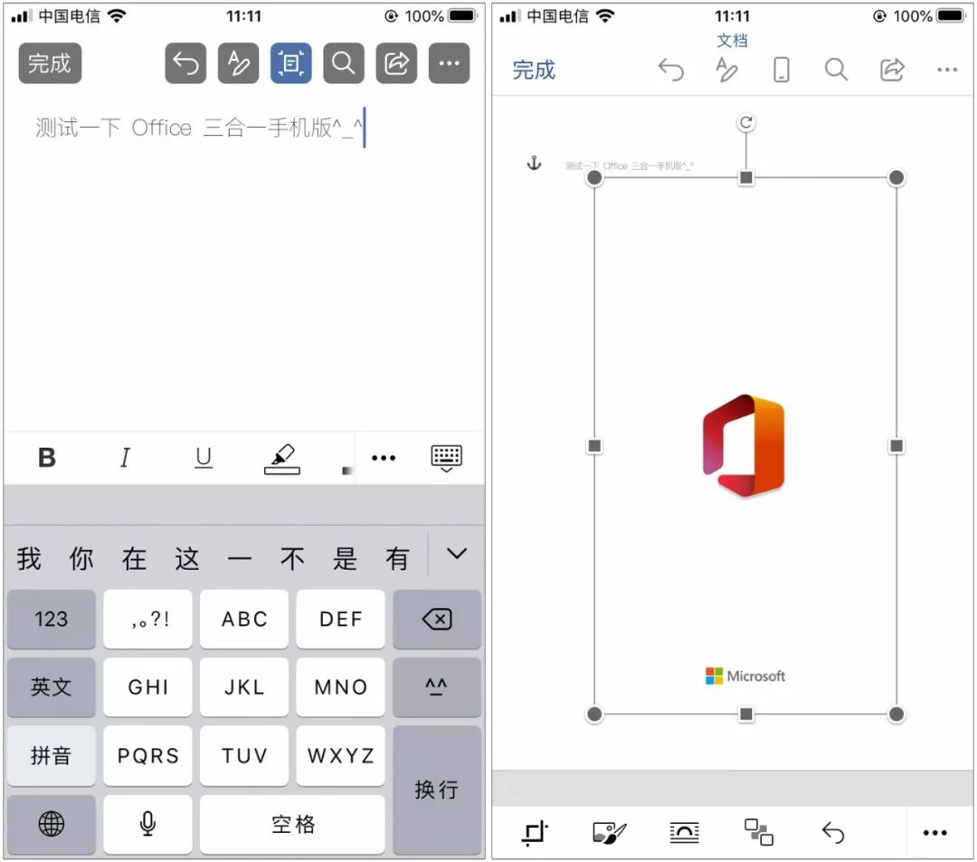977x862 pixels.
Task: Tap the backspace delete key
Action: click(x=437, y=619)
